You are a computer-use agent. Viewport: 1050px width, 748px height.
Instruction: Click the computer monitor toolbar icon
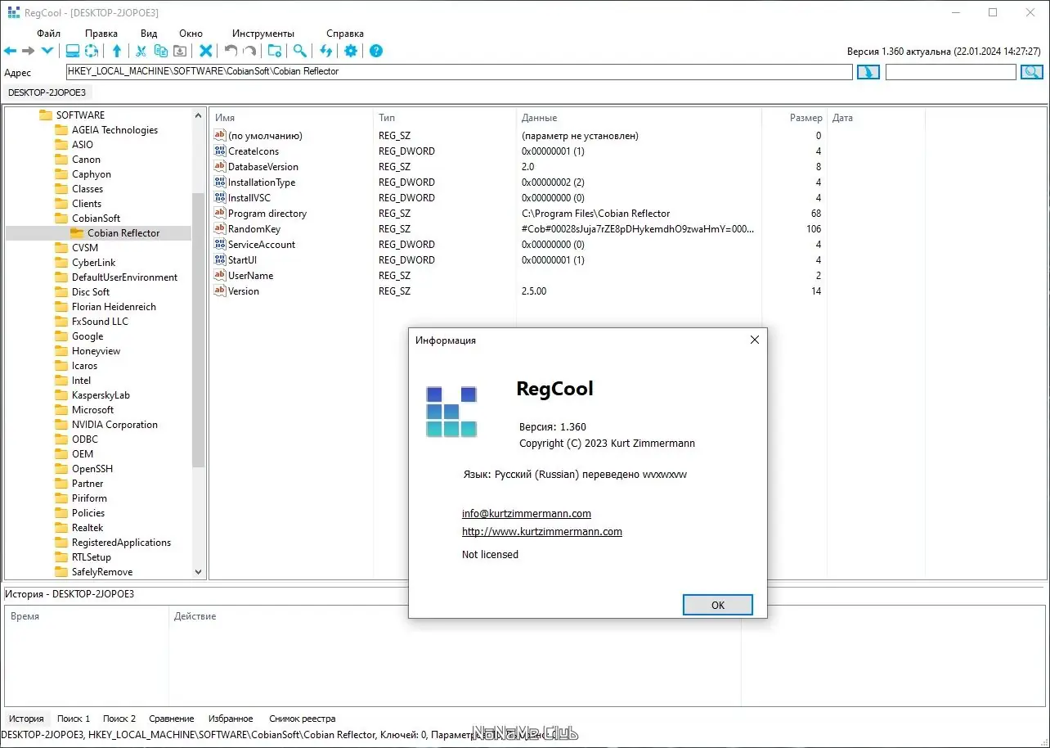coord(73,51)
